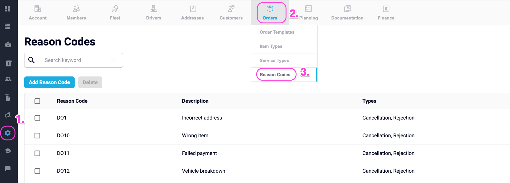The height and width of the screenshot is (183, 510).
Task: Open the dashboard icon in sidebar
Action: (8, 9)
